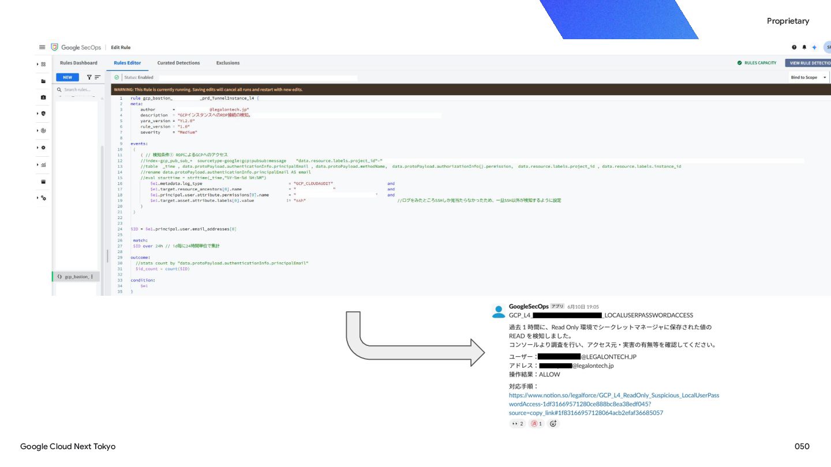831x467 pixels.
Task: Click the eyes reaction with count 2
Action: tap(517, 424)
